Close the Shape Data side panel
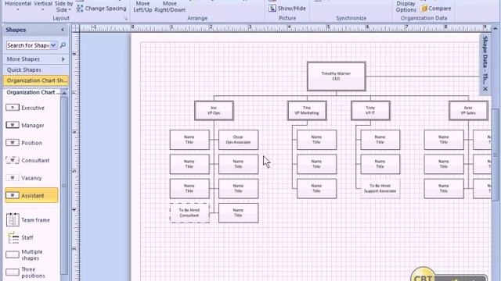 click(485, 89)
